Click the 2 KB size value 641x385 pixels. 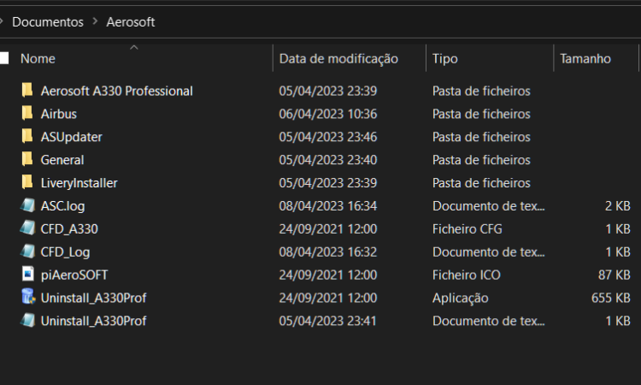[x=618, y=206]
